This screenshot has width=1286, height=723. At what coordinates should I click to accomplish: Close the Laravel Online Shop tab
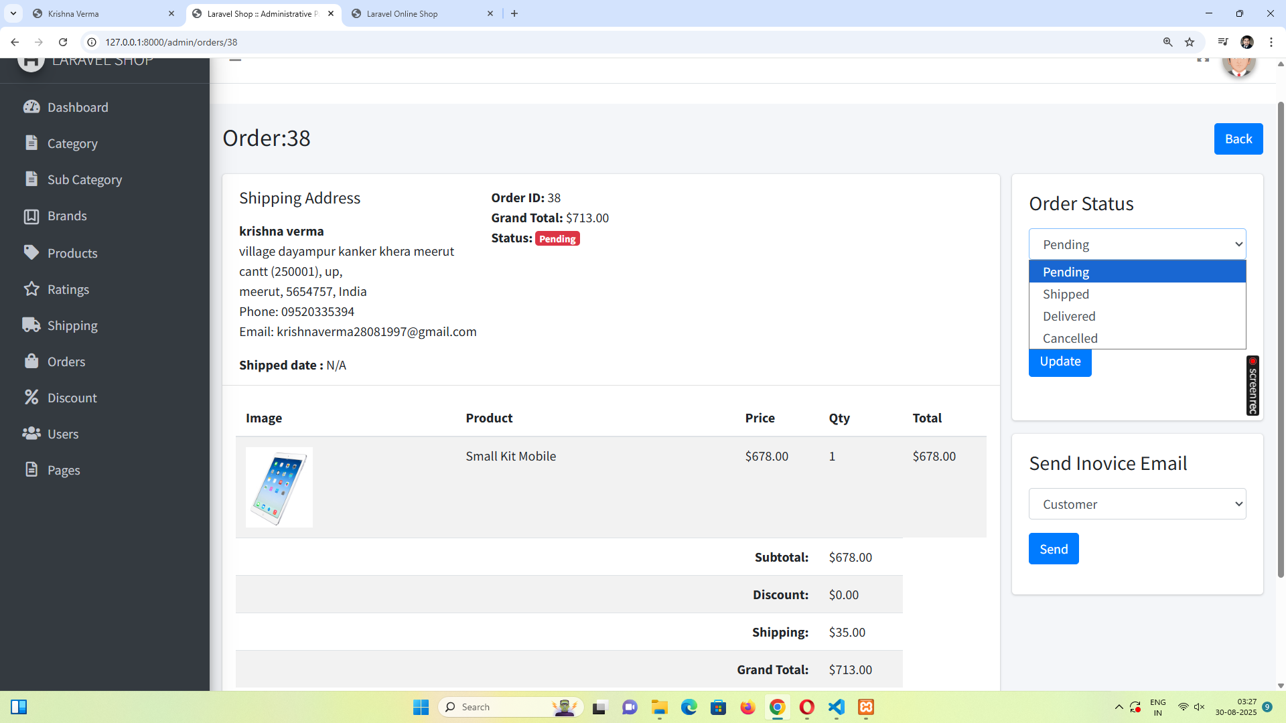coord(490,13)
